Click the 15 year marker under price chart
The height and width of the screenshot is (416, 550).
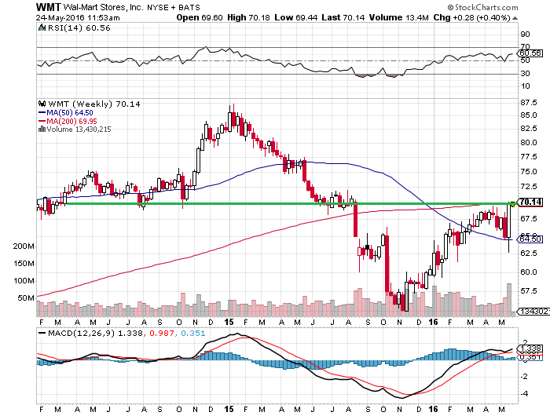229,322
